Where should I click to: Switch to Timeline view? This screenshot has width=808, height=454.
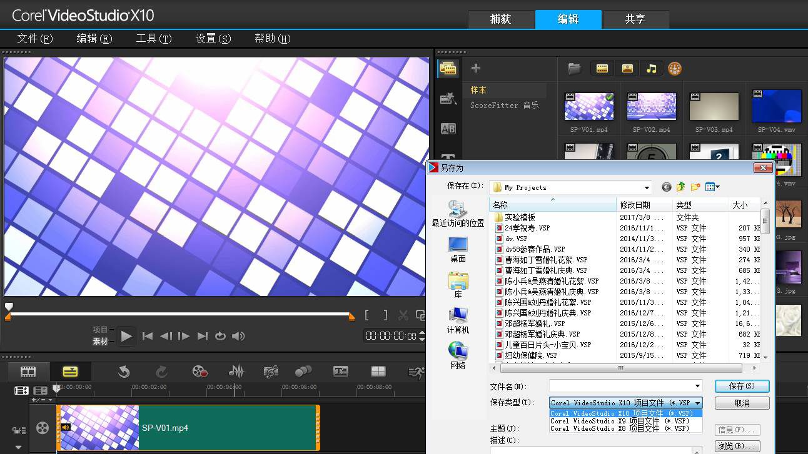tap(70, 372)
